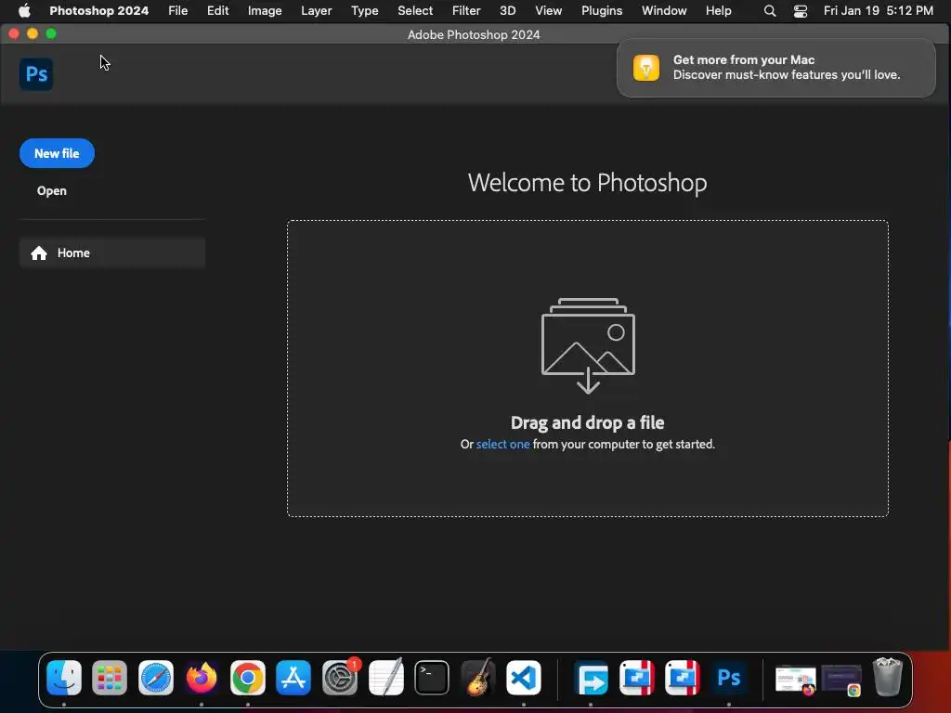Click the image drop icon in the drop zone
Viewport: 951px width, 713px height.
[x=588, y=345]
